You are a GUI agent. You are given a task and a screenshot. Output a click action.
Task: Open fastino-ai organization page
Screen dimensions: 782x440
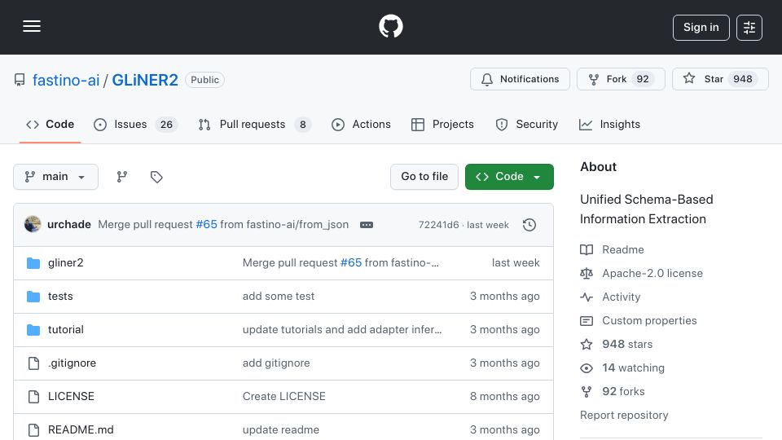tap(66, 80)
